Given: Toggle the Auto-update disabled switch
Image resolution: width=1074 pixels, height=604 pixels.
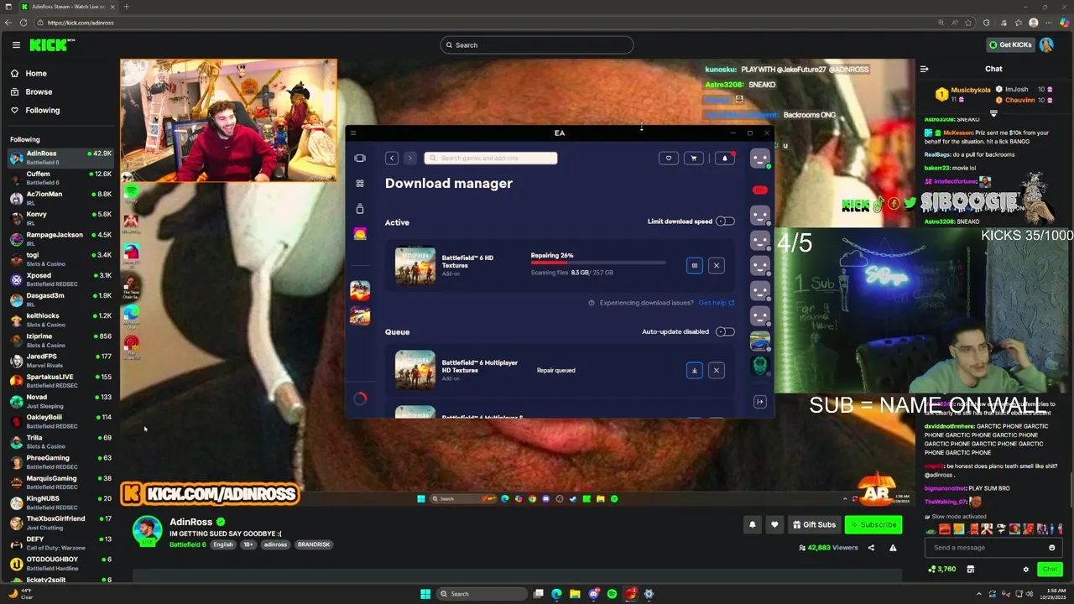Looking at the screenshot, I should tap(725, 332).
